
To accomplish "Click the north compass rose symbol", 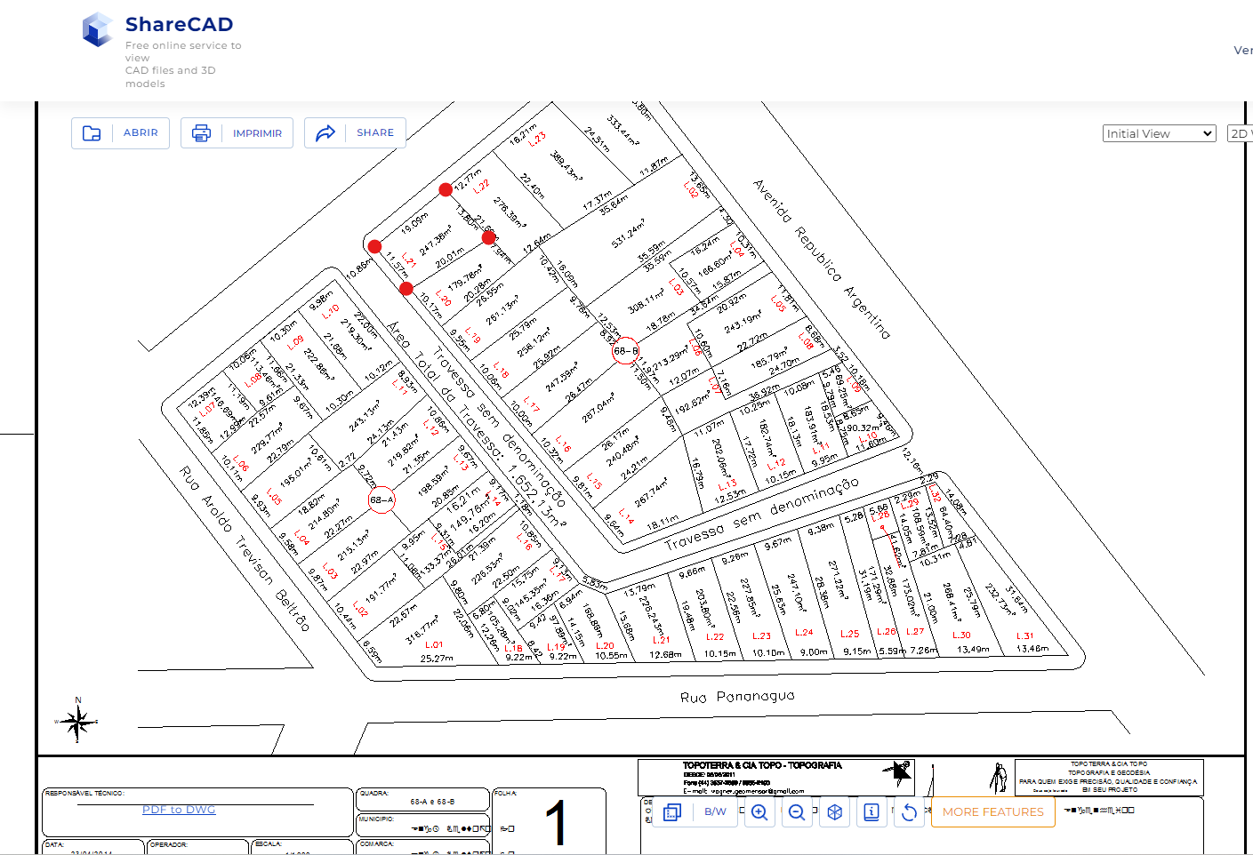I will [x=77, y=721].
